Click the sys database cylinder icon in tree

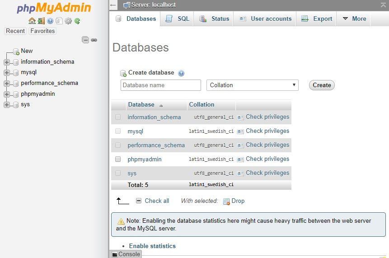(16, 105)
